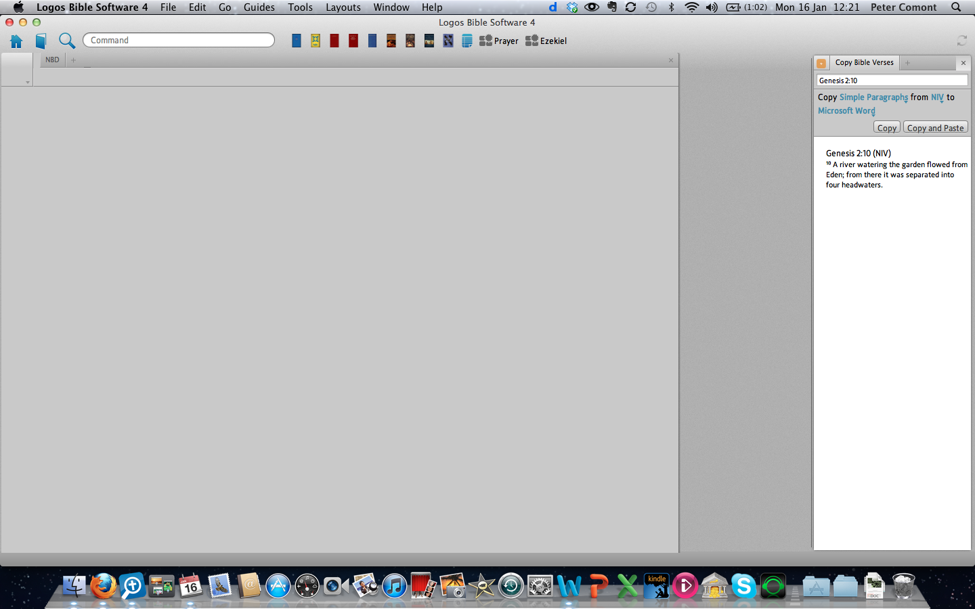Launch iTunes from the Dock
975x609 pixels.
click(394, 585)
